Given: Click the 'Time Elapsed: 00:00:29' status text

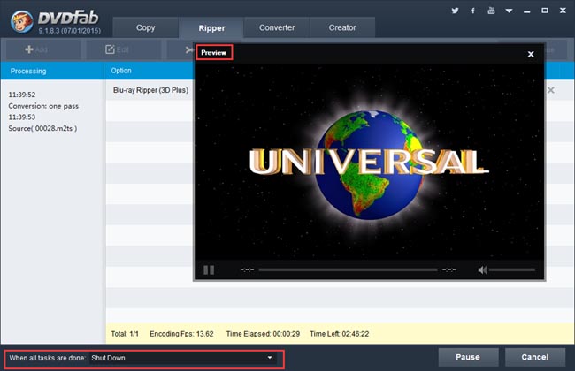Looking at the screenshot, I should click(x=263, y=334).
